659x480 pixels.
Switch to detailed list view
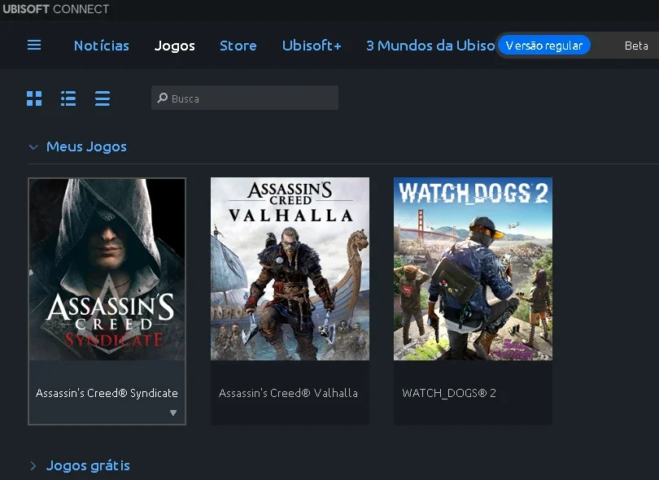click(68, 98)
